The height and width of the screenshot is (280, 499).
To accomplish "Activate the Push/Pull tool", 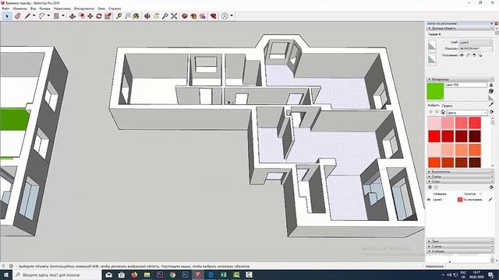I will pos(73,16).
